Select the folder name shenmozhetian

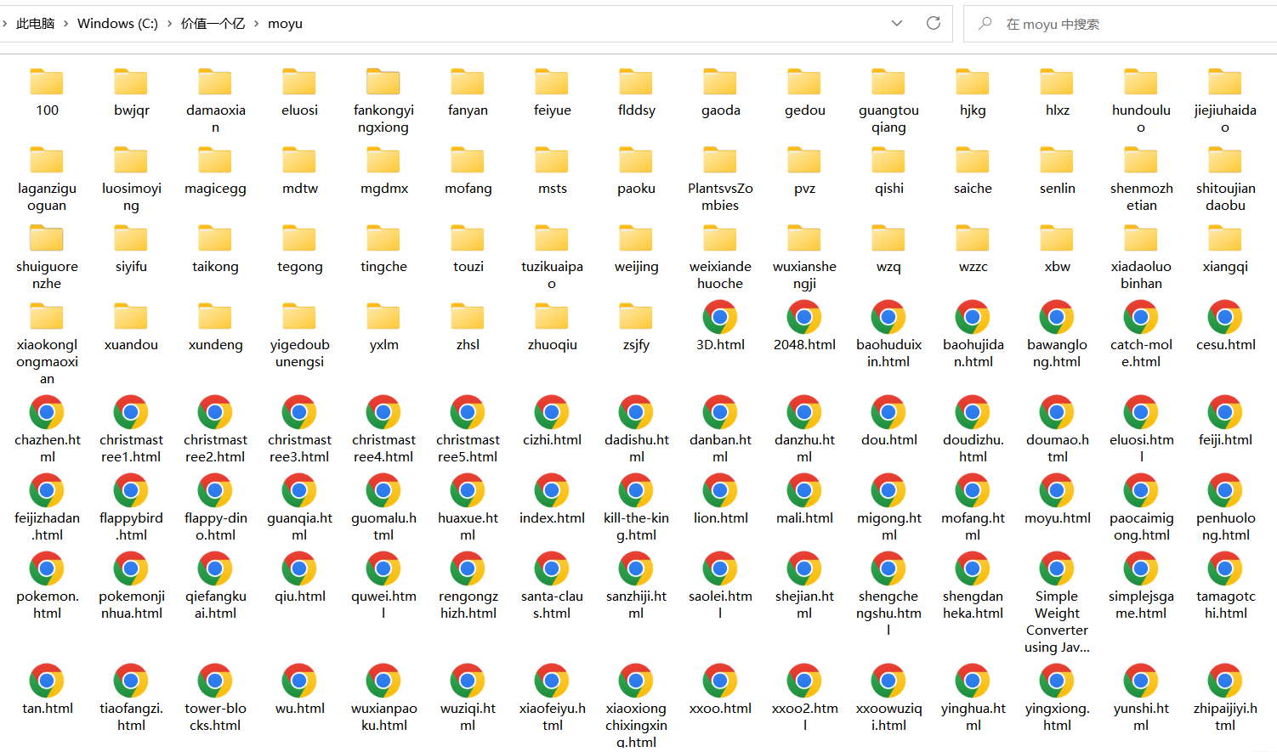pos(1141,197)
